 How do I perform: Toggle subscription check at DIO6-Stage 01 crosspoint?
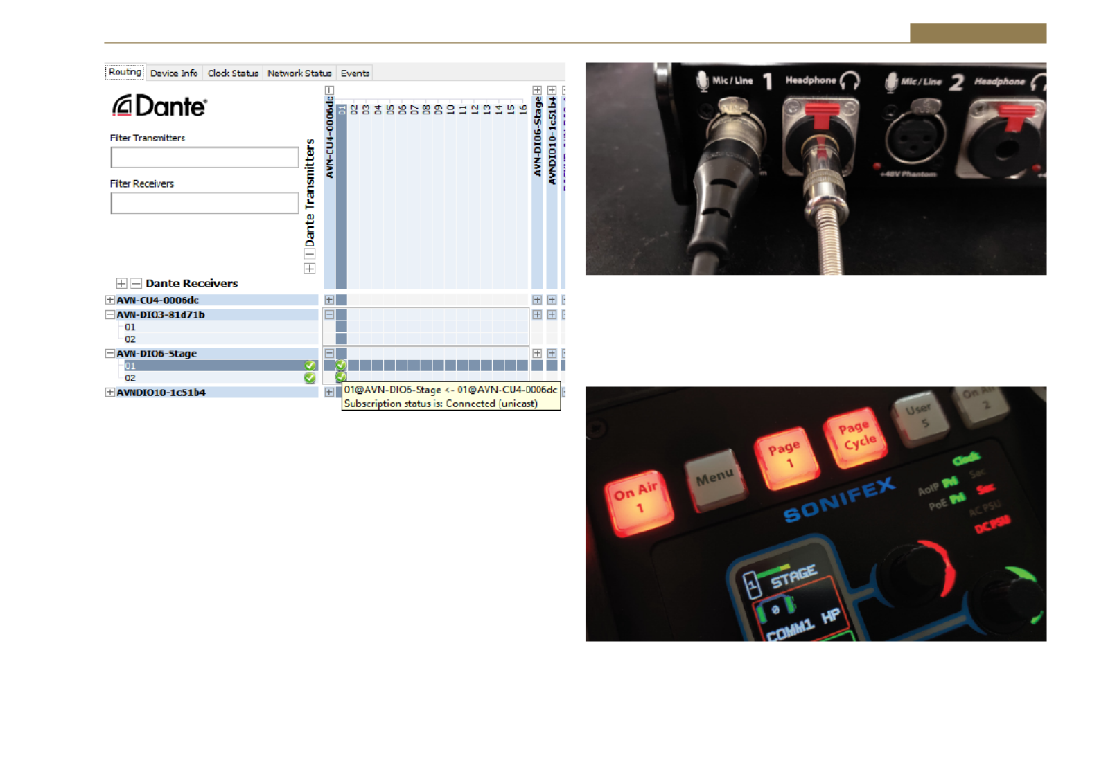click(x=341, y=365)
